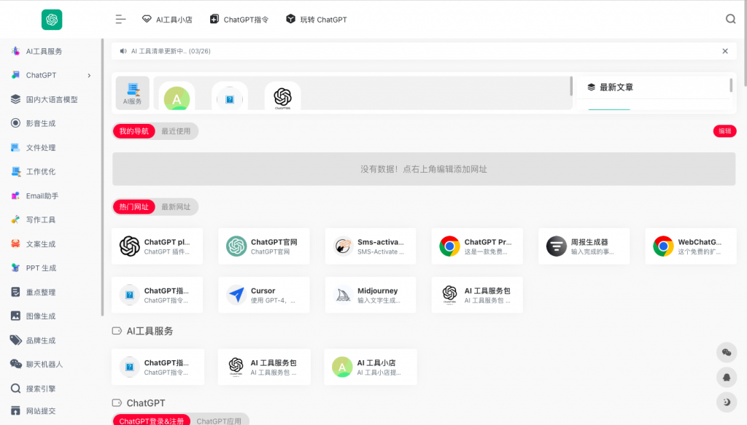
Task: Select the ChatGPT应用 tab
Action: 220,421
